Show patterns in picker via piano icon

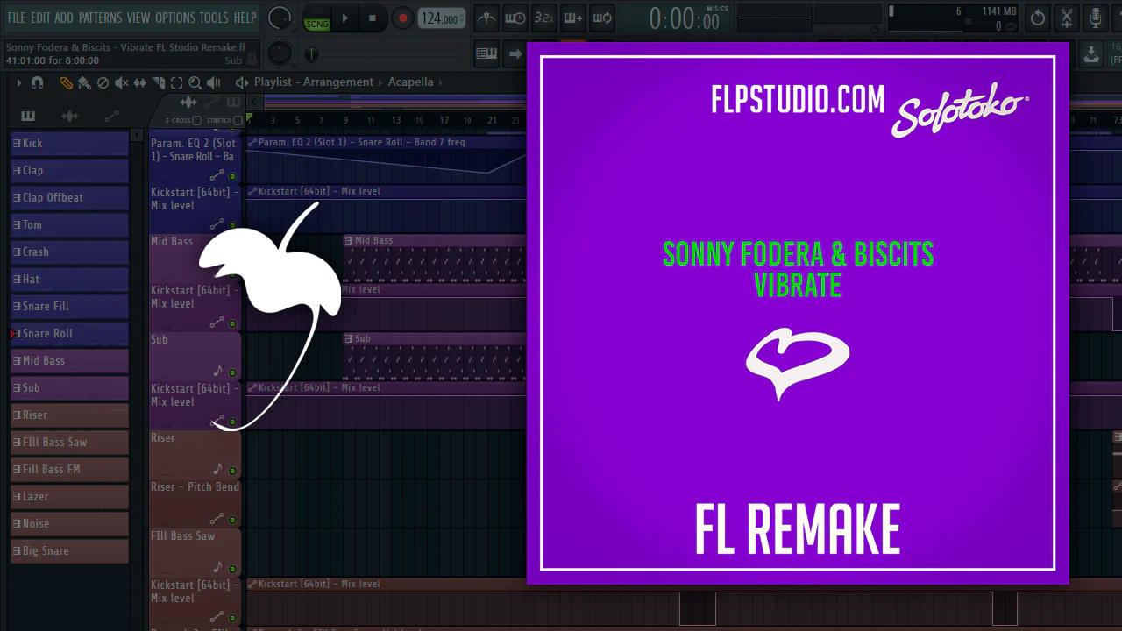tap(28, 116)
